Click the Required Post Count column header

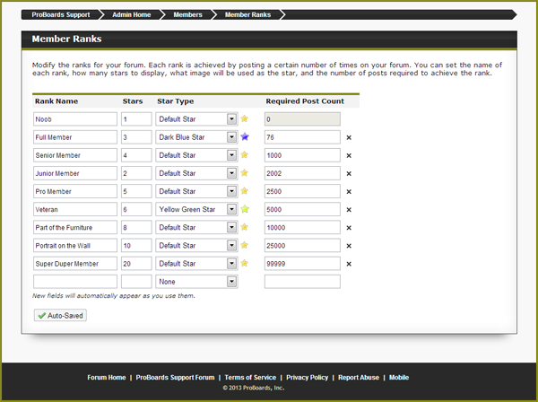coord(305,101)
